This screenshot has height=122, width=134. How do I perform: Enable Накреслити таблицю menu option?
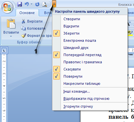pyautogui.click(x=90, y=84)
